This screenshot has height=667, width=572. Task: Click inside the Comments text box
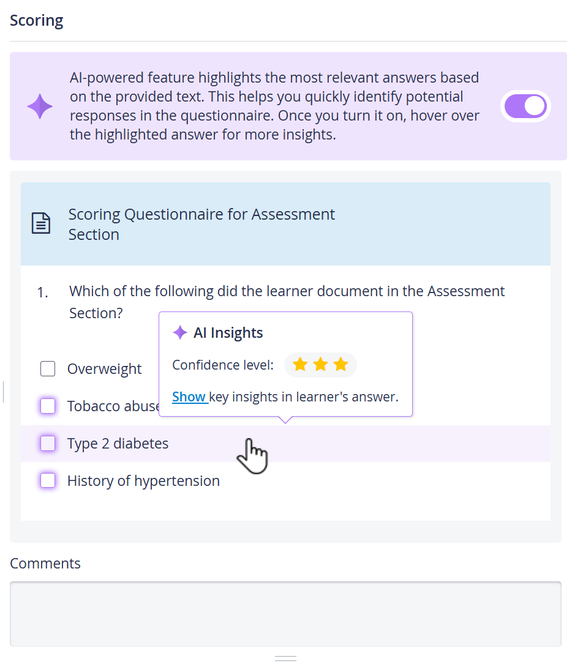pos(285,614)
